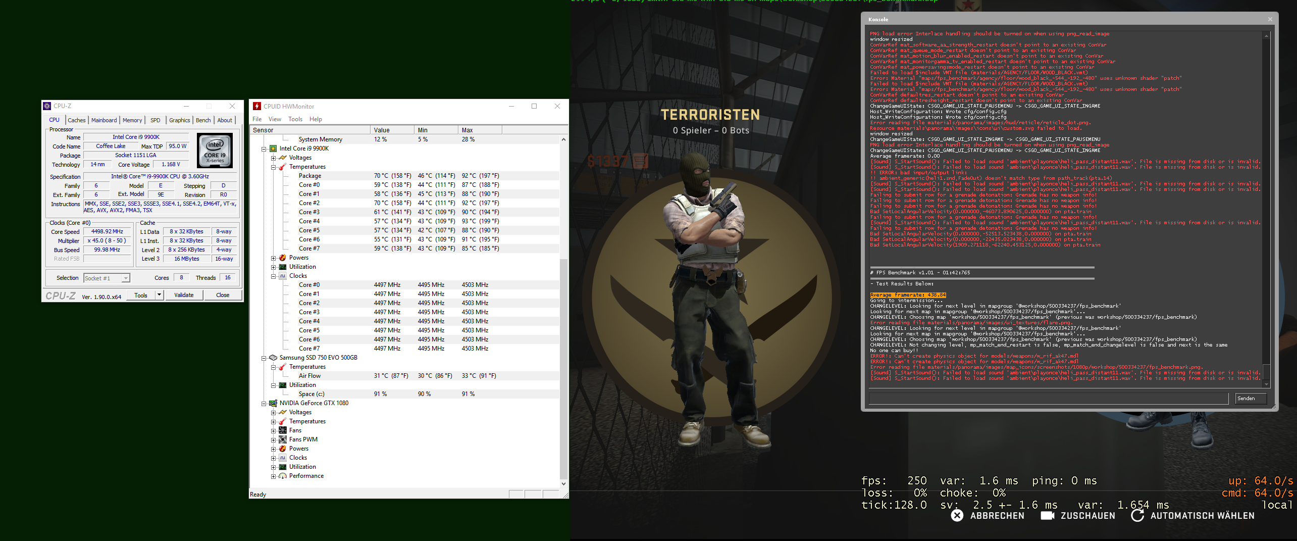Click the Max column header
Viewport: 1297px width, 541px height.
coord(480,130)
